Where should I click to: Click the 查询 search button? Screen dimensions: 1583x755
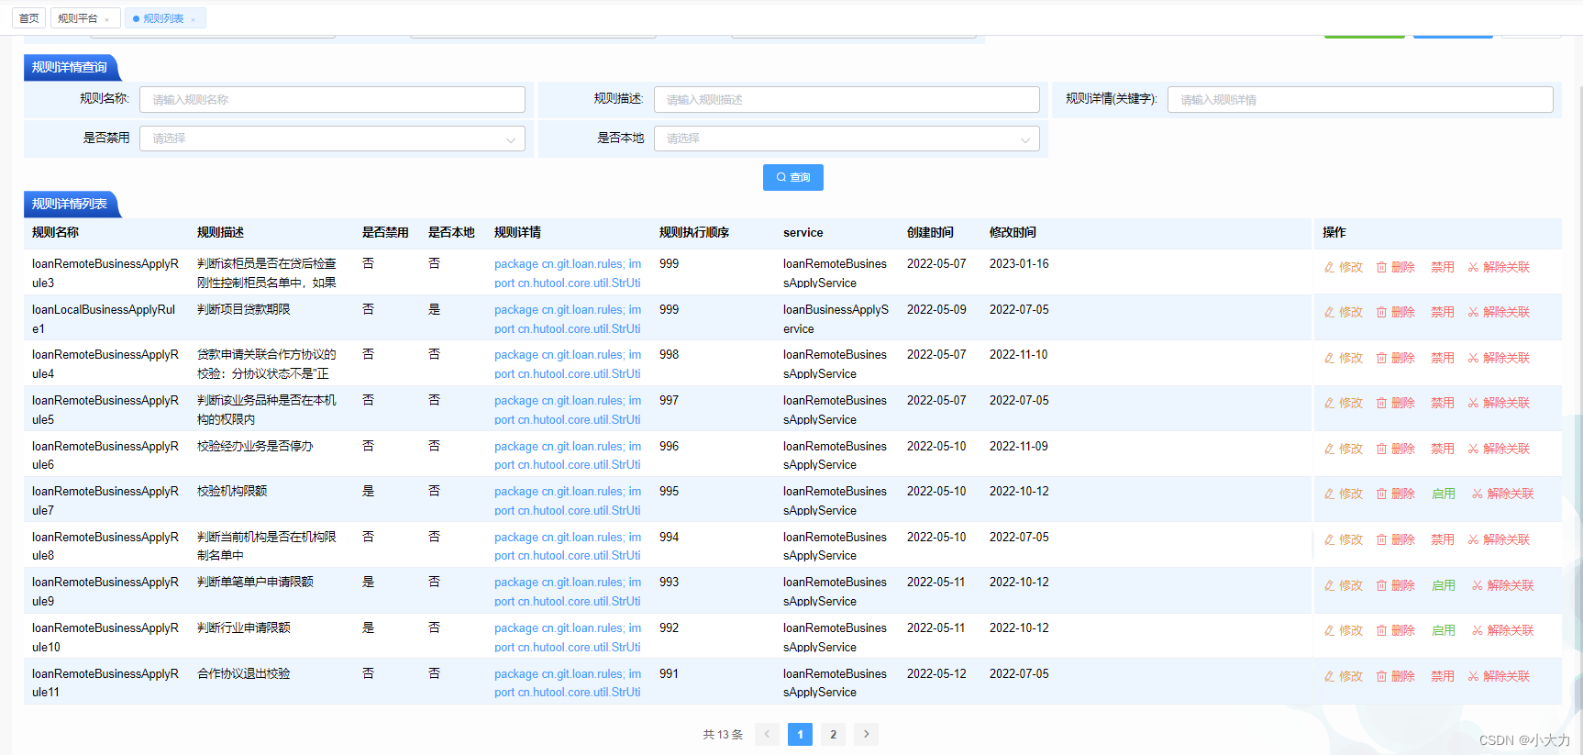(793, 177)
